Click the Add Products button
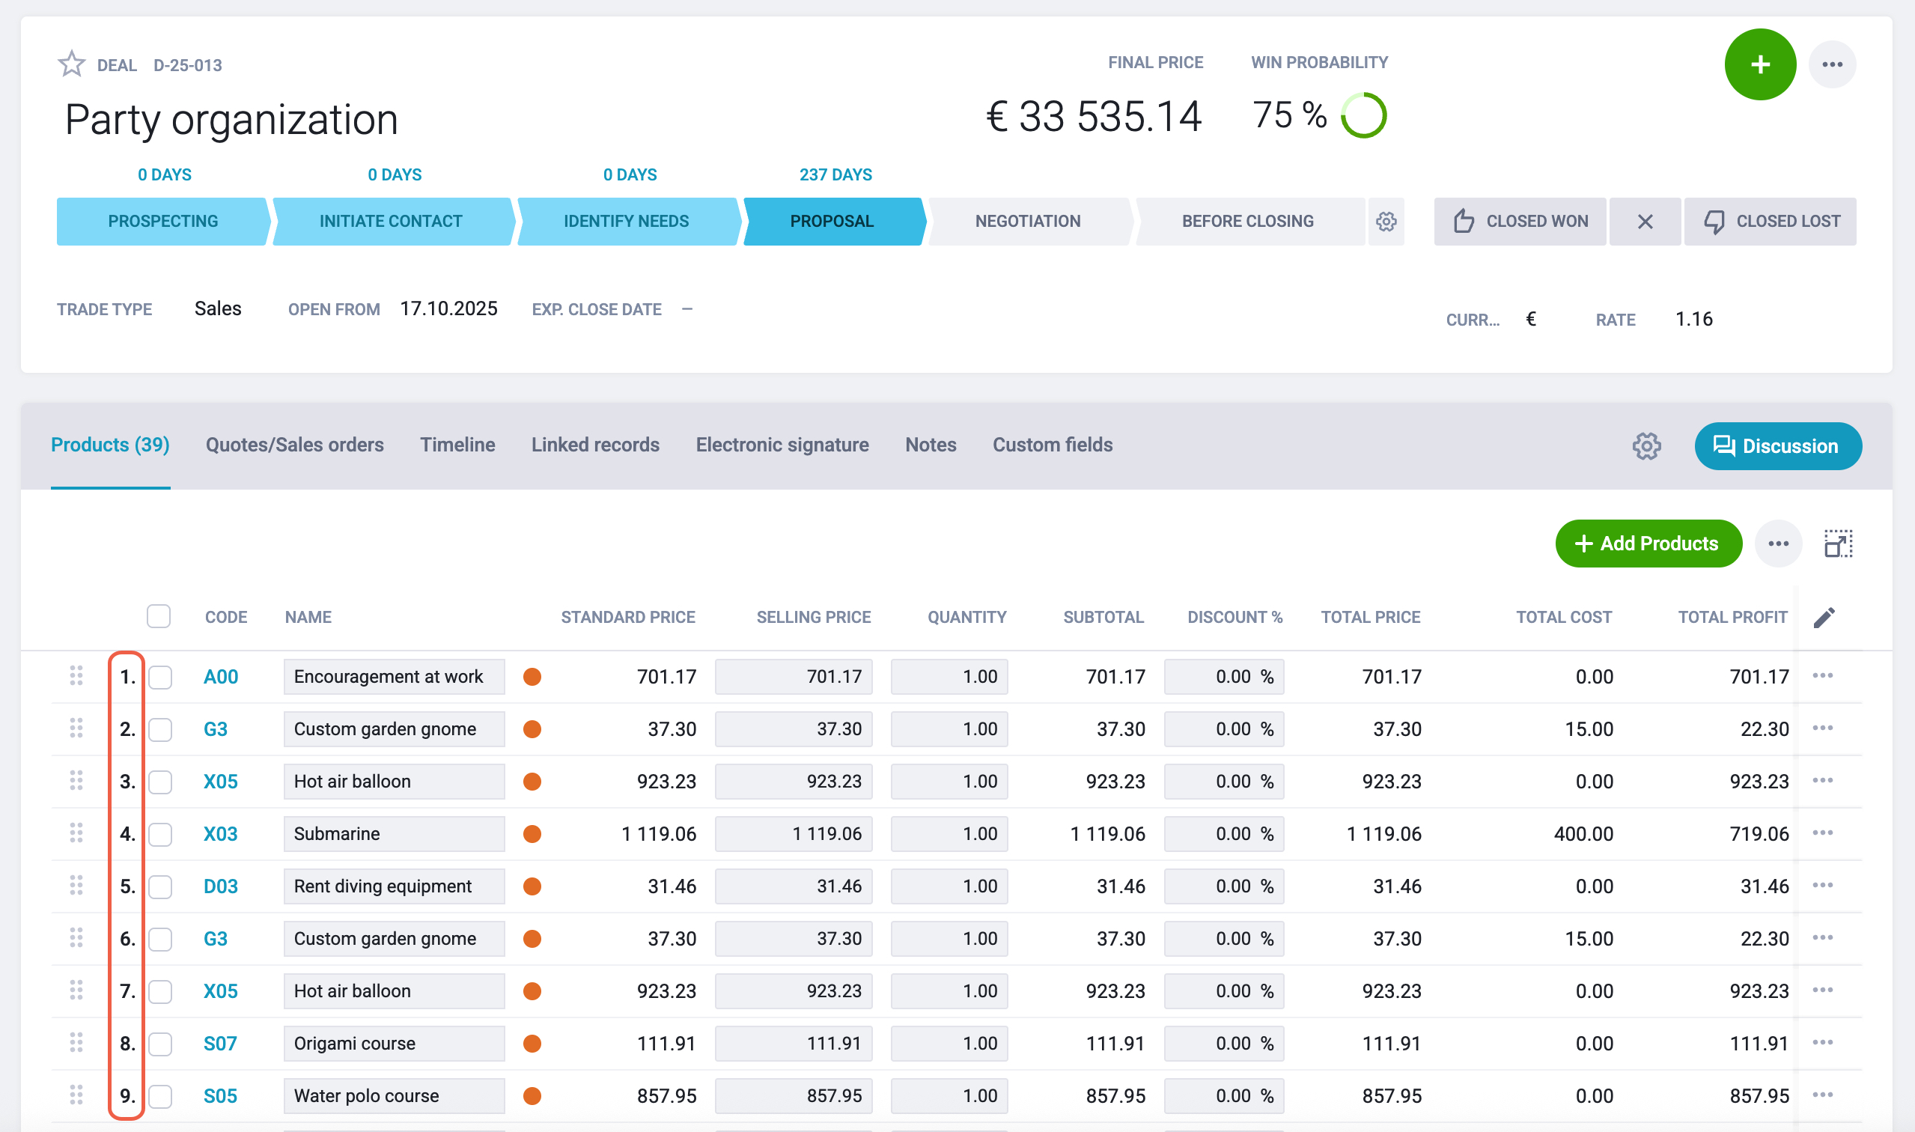The height and width of the screenshot is (1132, 1915). tap(1648, 544)
